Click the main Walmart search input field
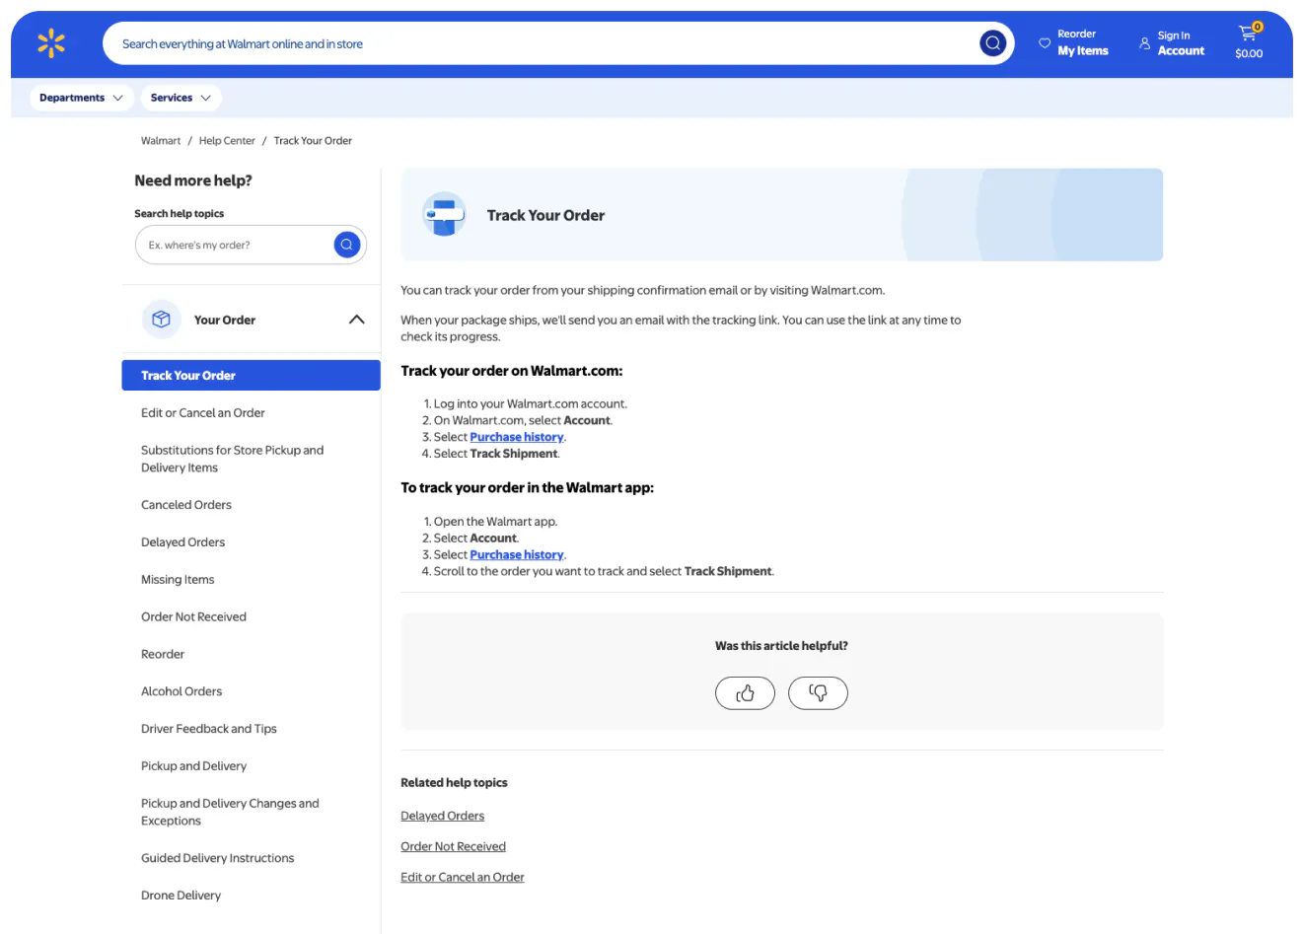Image resolution: width=1304 pixels, height=934 pixels. (x=543, y=44)
